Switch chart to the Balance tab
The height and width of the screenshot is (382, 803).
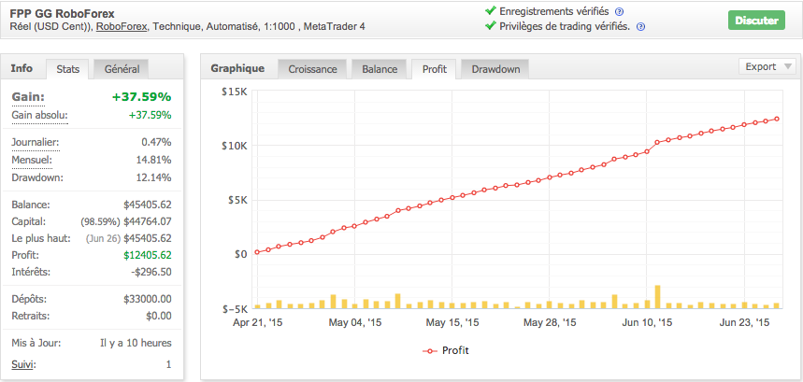click(379, 69)
